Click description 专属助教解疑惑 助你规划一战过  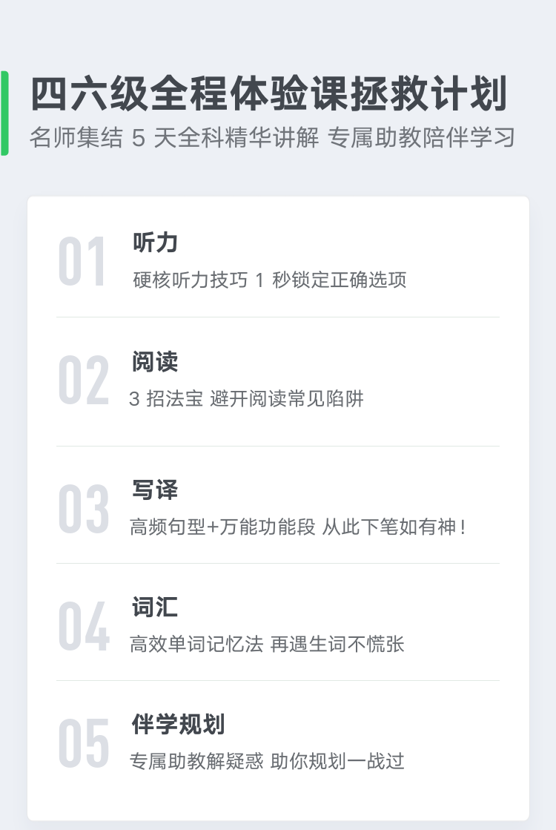[267, 761]
